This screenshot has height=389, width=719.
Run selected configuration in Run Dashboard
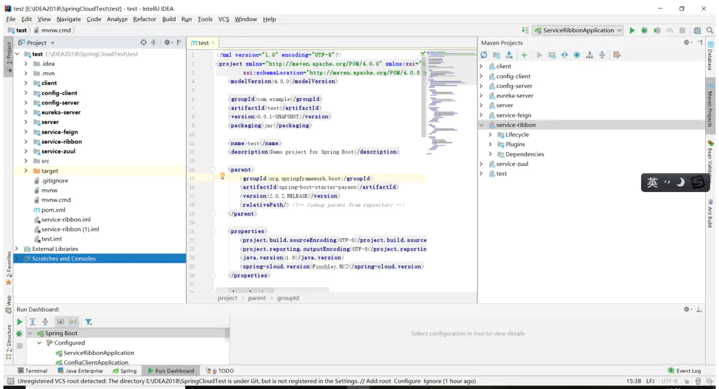coord(20,322)
